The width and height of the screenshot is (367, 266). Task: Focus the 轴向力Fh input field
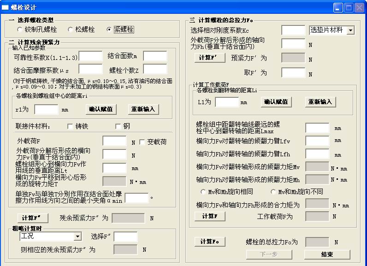click(x=293, y=44)
